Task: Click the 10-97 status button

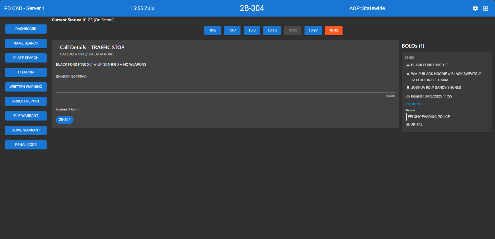Action: pos(313,30)
